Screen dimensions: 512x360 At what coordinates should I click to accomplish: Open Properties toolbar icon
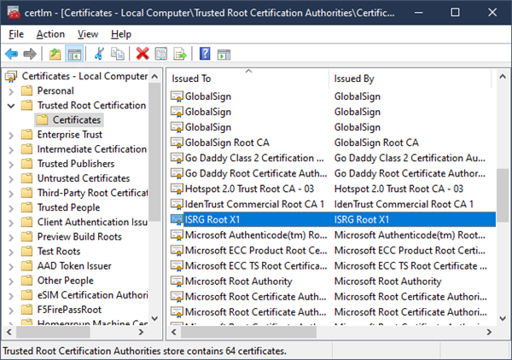(x=161, y=54)
